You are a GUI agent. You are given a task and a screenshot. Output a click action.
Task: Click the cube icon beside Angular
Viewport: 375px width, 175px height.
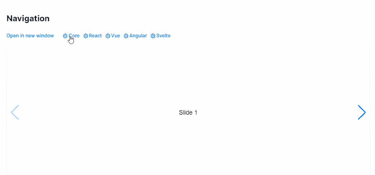(126, 36)
